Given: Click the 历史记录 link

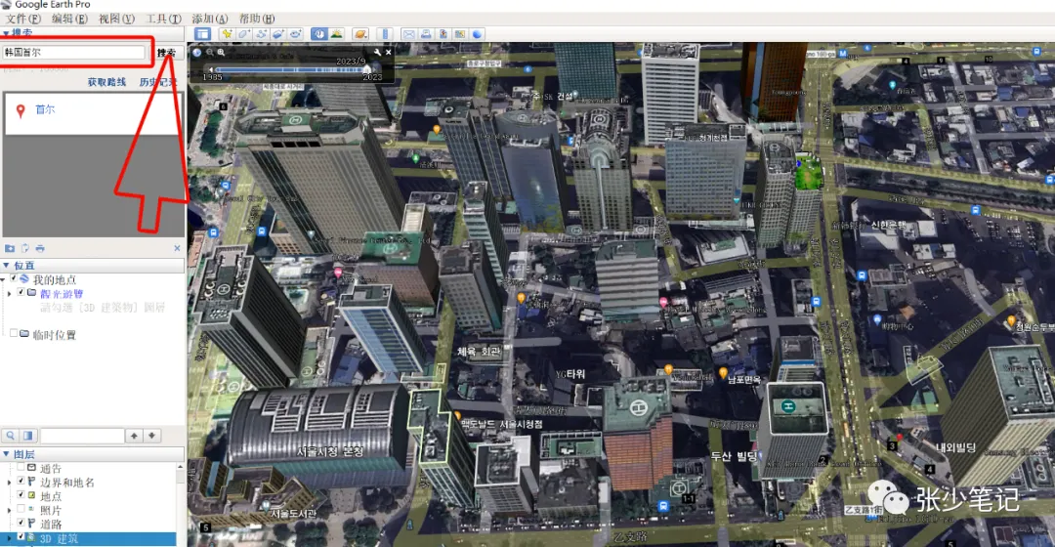Looking at the screenshot, I should [158, 82].
